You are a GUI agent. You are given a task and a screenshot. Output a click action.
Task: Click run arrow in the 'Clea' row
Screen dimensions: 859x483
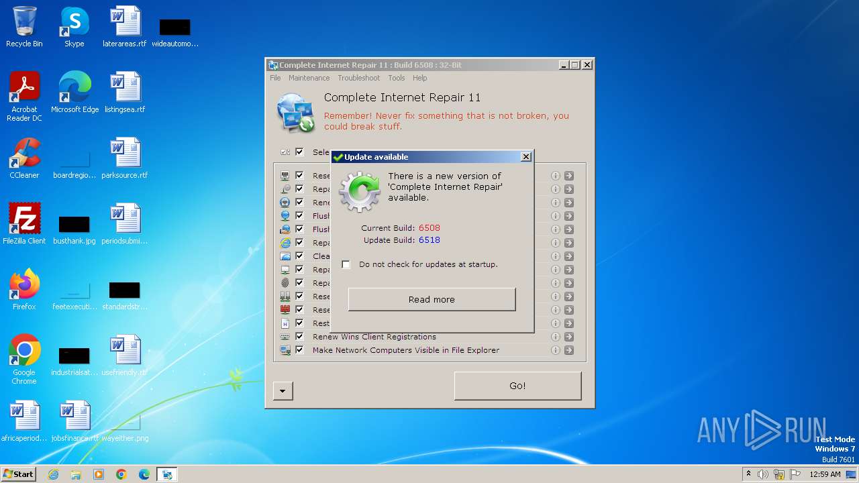click(x=569, y=256)
